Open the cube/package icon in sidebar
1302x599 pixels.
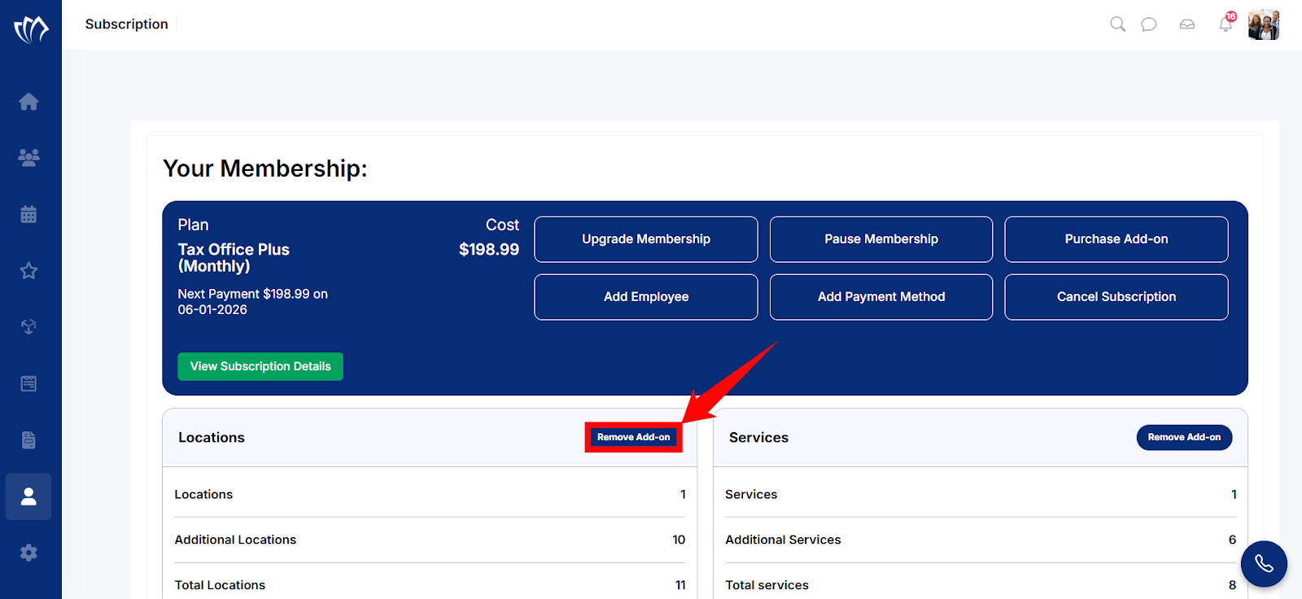pyautogui.click(x=28, y=327)
